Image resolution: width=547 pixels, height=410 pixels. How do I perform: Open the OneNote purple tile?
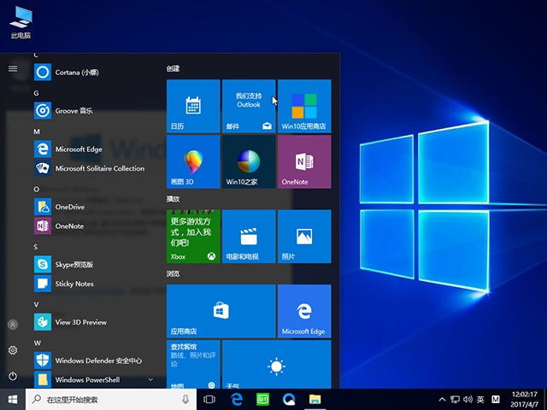(x=303, y=161)
